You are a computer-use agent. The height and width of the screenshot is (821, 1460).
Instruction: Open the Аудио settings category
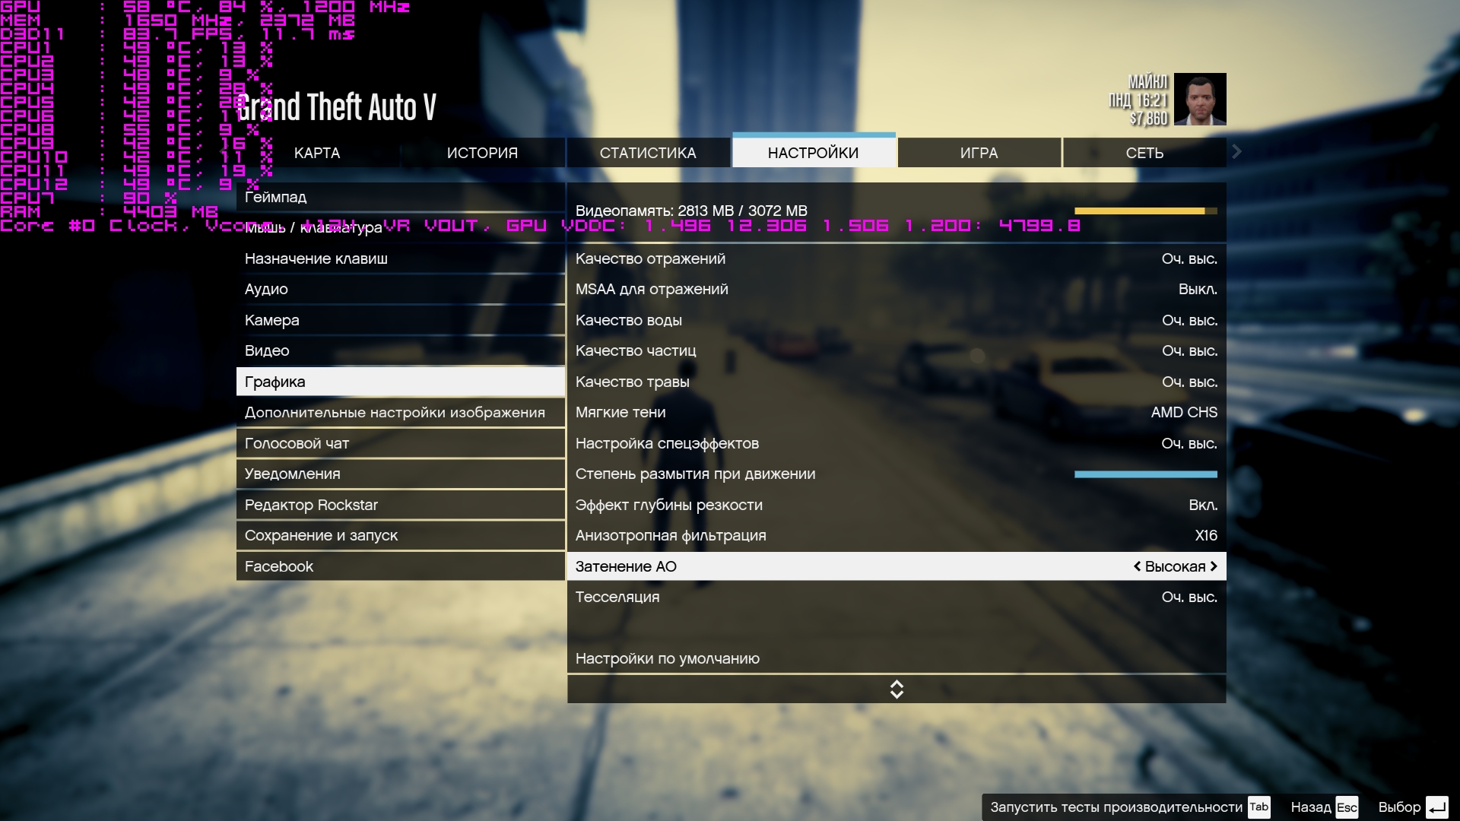[266, 289]
